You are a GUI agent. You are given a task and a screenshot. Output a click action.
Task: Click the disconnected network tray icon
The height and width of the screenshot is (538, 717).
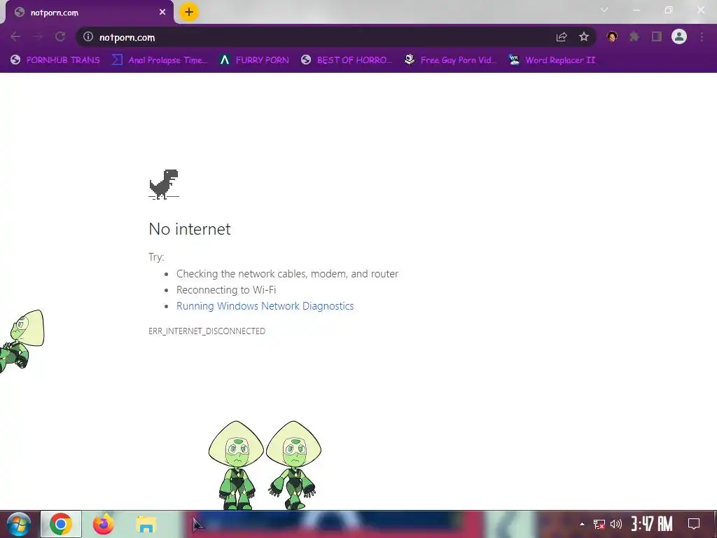point(599,524)
